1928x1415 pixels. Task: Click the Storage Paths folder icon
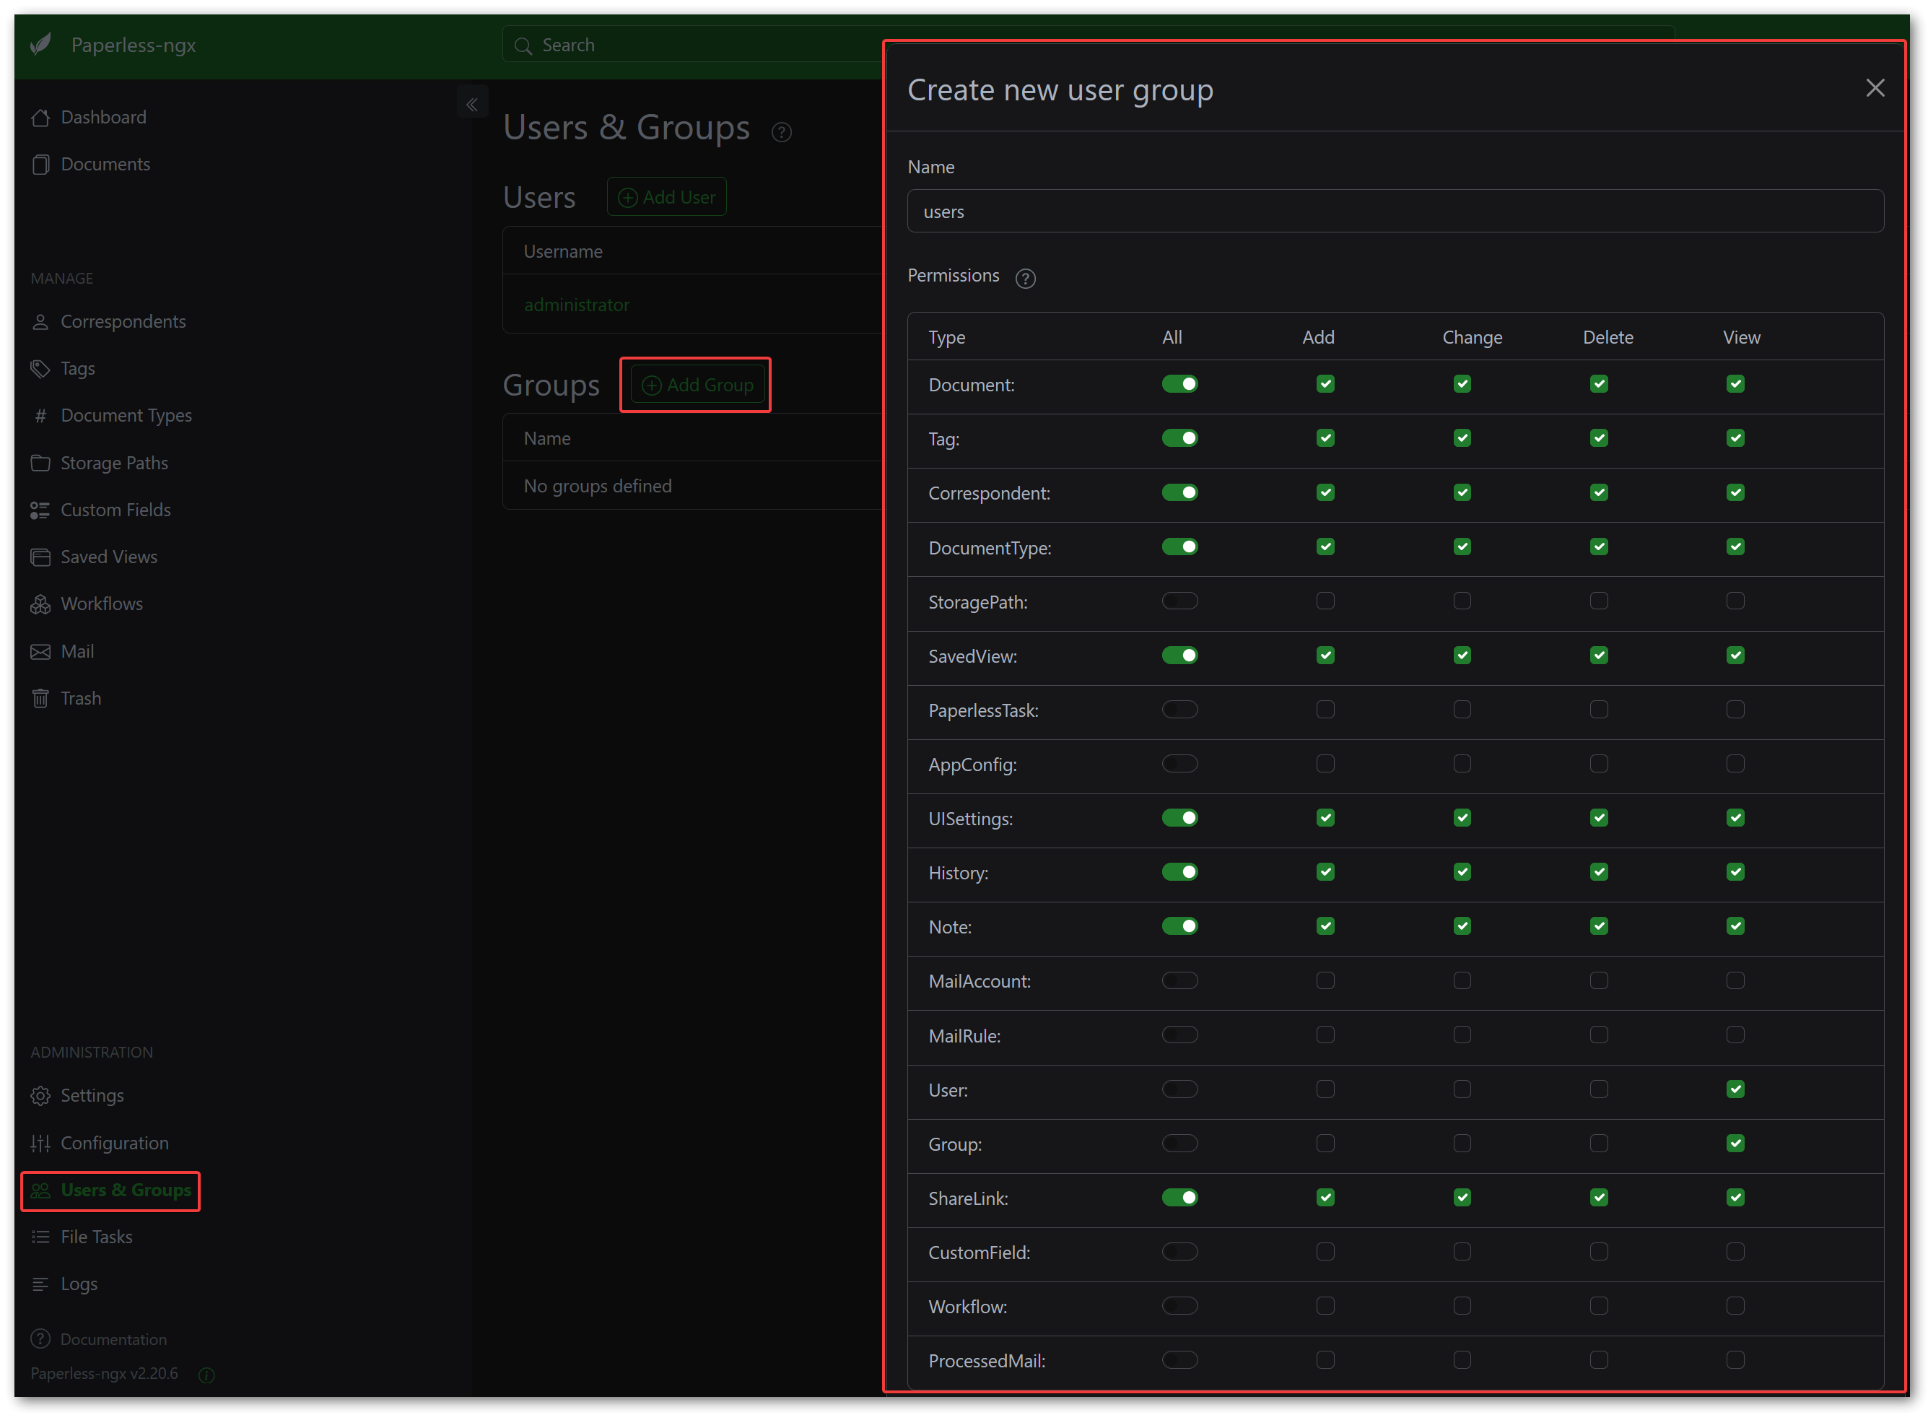click(40, 463)
